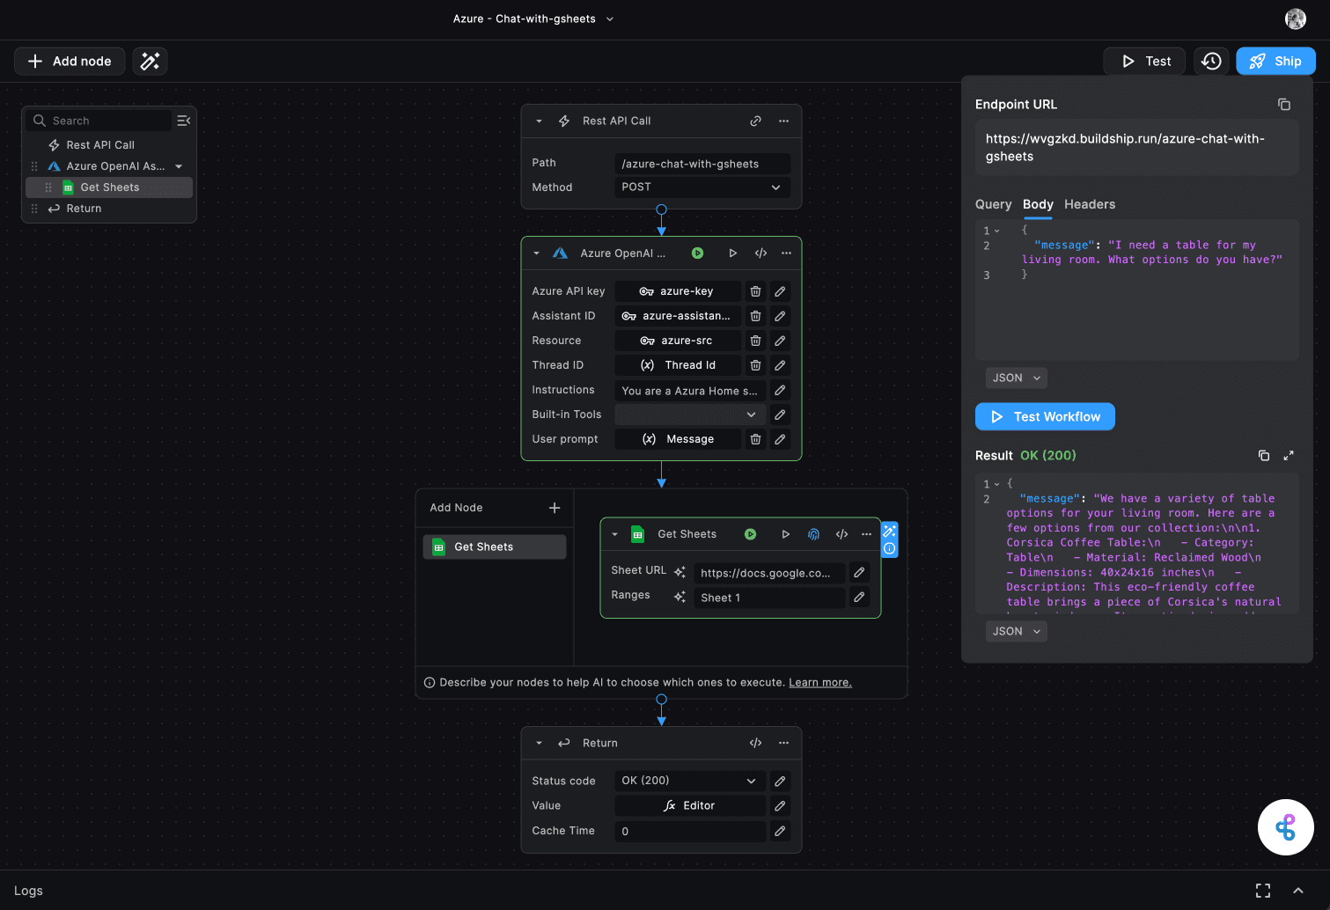Open the three-dot menu on the Return node
1330x910 pixels.
783,743
